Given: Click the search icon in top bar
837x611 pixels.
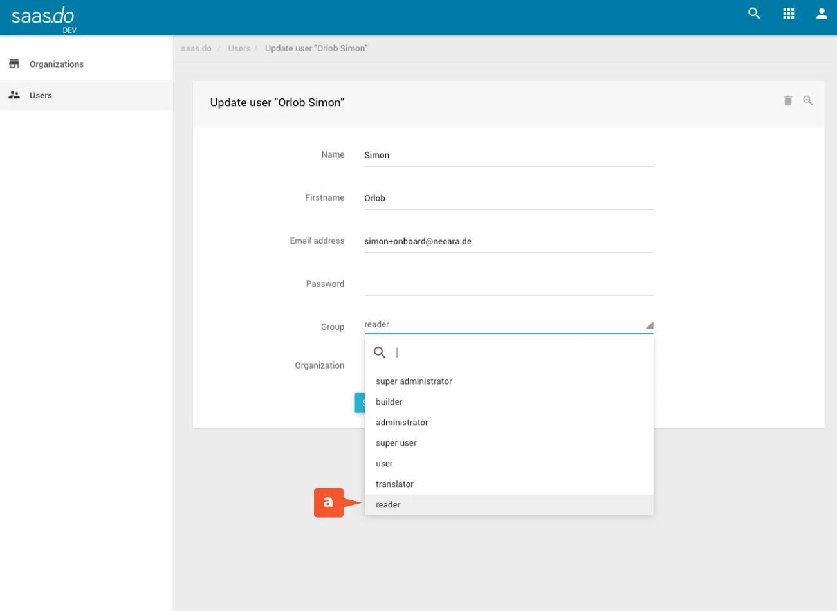Looking at the screenshot, I should [754, 14].
